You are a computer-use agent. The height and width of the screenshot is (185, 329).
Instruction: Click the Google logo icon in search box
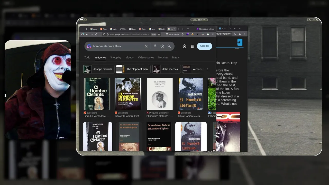pyautogui.click(x=89, y=46)
